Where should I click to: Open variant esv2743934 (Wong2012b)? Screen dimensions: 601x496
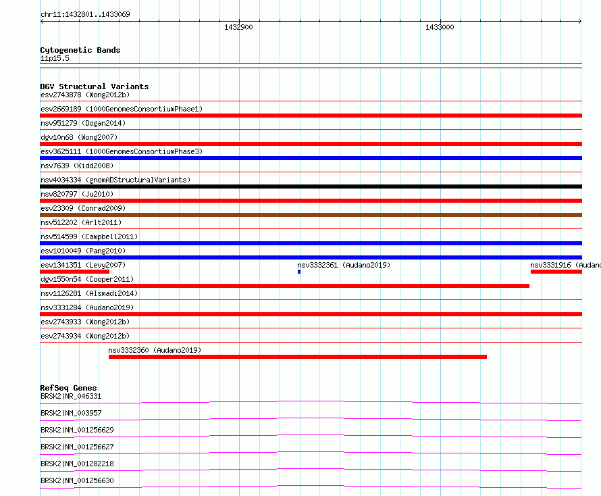[85, 336]
